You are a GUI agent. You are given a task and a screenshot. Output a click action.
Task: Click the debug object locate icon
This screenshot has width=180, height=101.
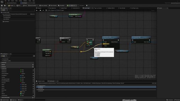pos(87,6)
